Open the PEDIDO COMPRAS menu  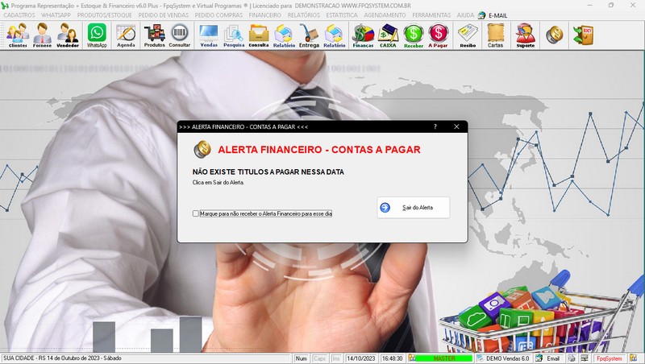click(218, 15)
